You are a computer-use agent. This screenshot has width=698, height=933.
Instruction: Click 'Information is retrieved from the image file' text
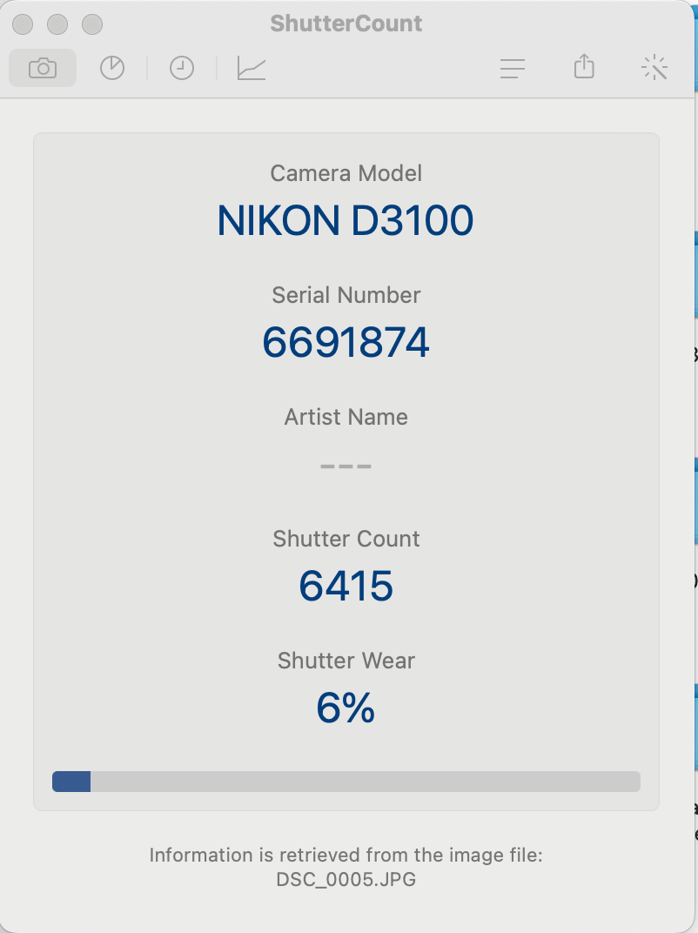tap(346, 855)
